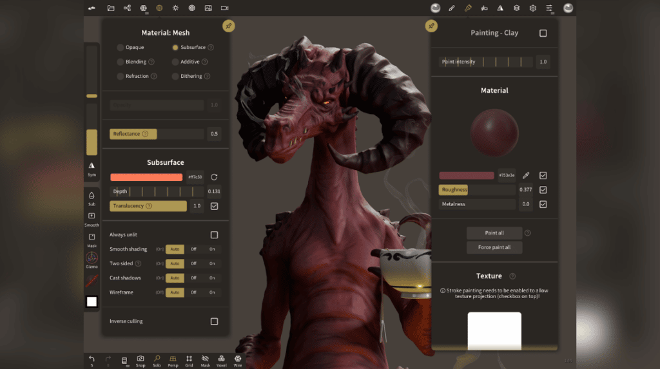Select the Gizmo tool in left sidebar
Viewport: 660px width, 369px height.
tap(92, 260)
